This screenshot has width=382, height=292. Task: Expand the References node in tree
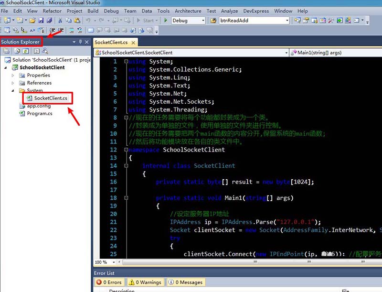13,83
